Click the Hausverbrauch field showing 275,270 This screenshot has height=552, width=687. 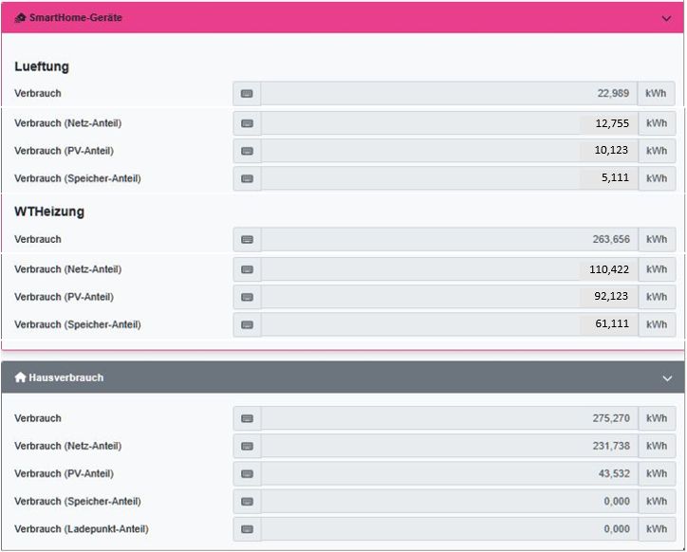449,418
